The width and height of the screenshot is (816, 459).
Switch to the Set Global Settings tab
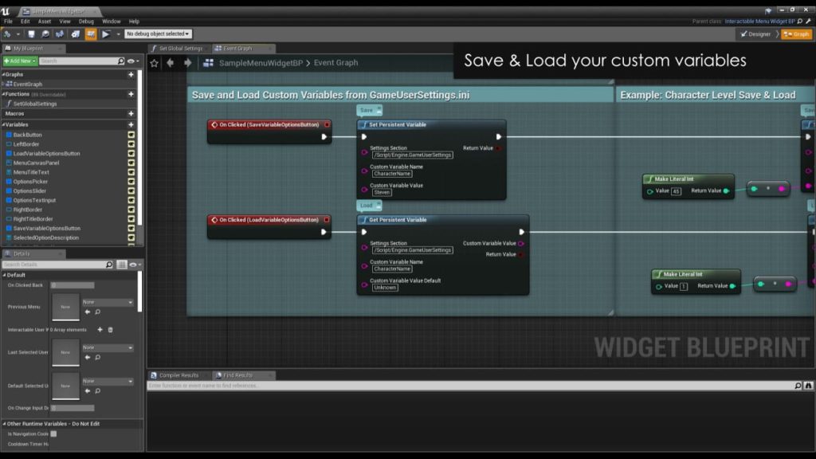click(x=178, y=49)
